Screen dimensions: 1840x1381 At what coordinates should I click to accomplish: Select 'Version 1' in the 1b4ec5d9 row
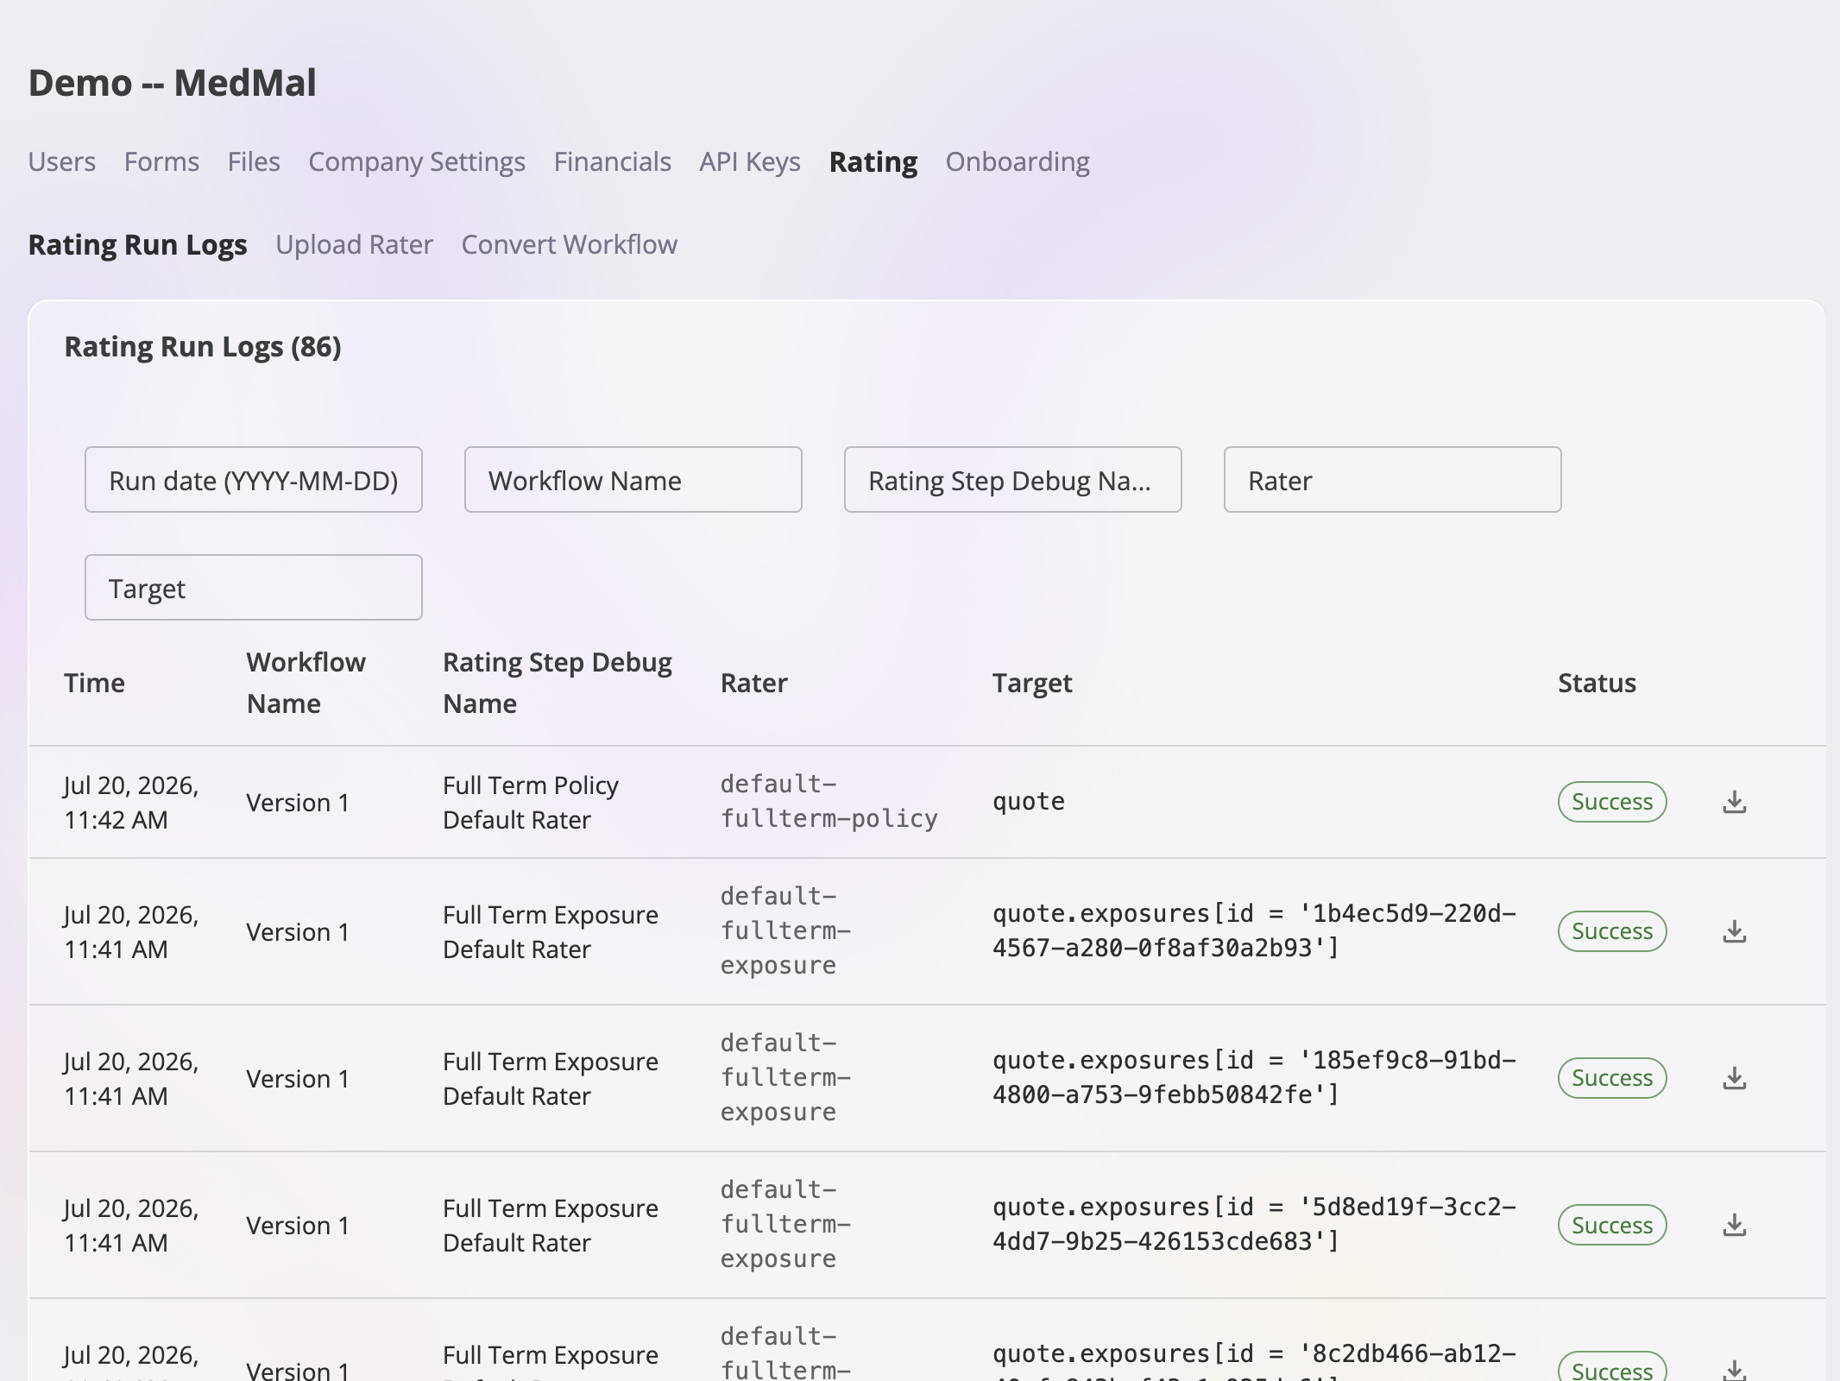pos(298,932)
